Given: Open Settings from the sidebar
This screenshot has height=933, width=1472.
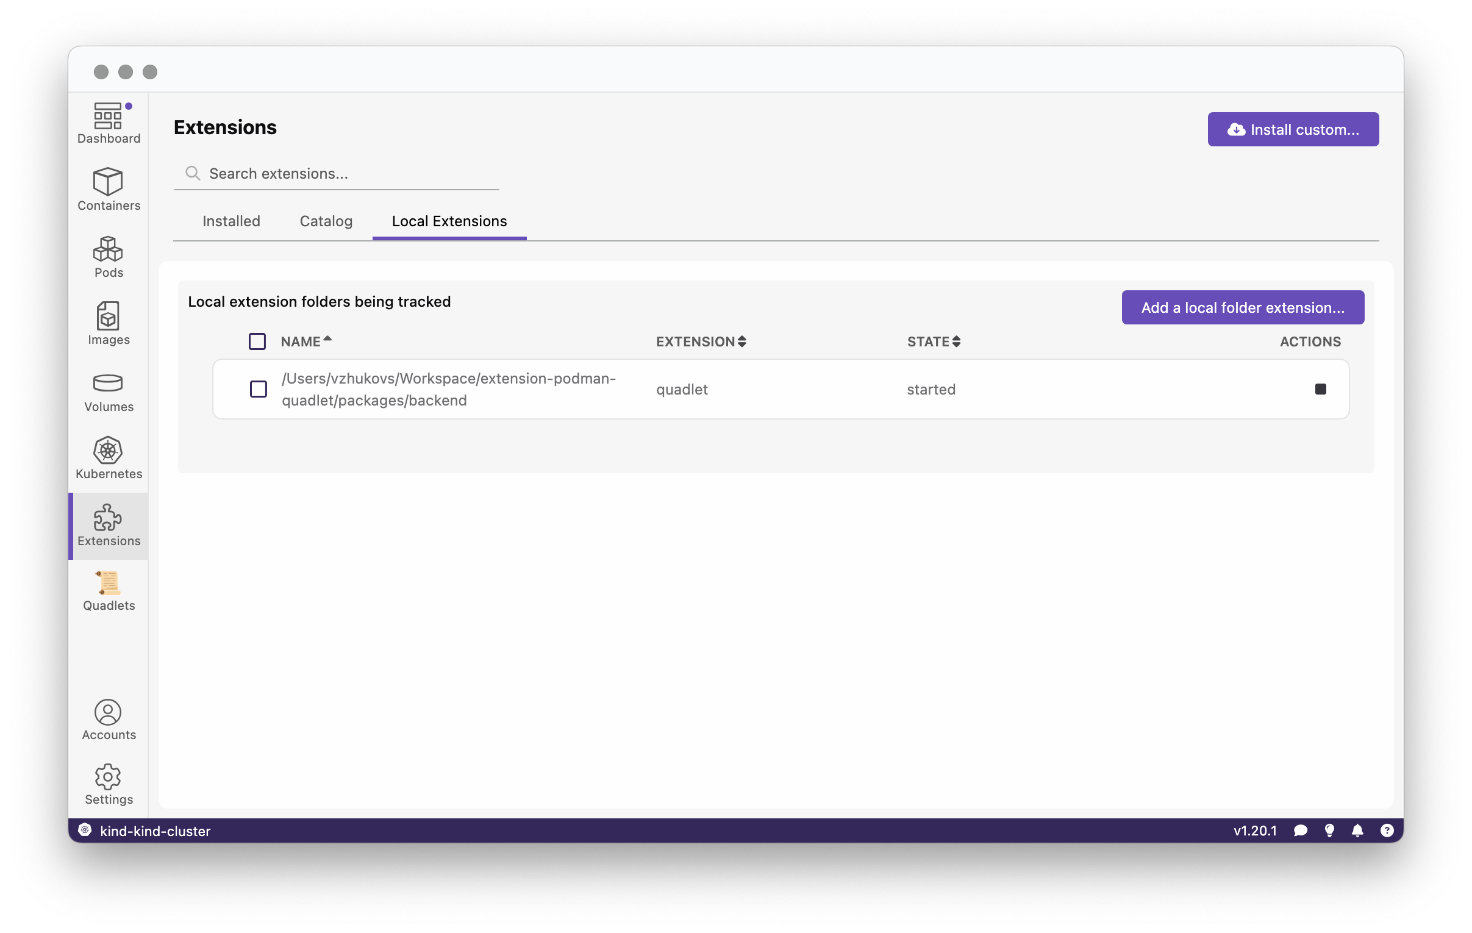Looking at the screenshot, I should tap(108, 784).
